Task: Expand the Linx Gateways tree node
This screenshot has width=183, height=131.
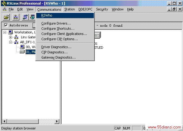Action: click(11, 37)
